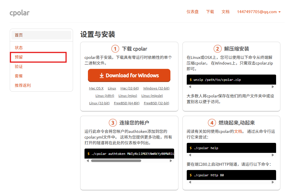Select 预留 in the sidebar
The image size is (297, 194).
coord(19,57)
